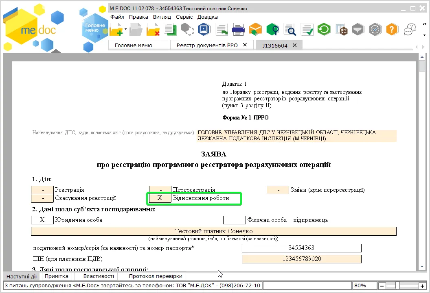Open the support chat bubbles icon

[409, 29]
